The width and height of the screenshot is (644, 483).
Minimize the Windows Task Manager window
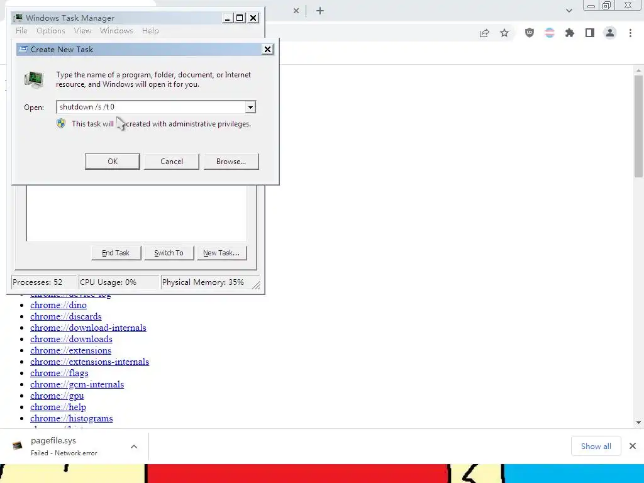pos(227,18)
